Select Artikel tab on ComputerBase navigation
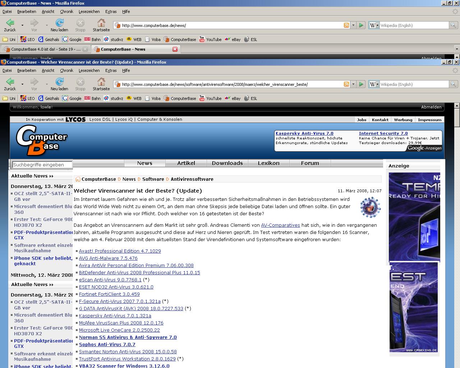 pyautogui.click(x=186, y=163)
